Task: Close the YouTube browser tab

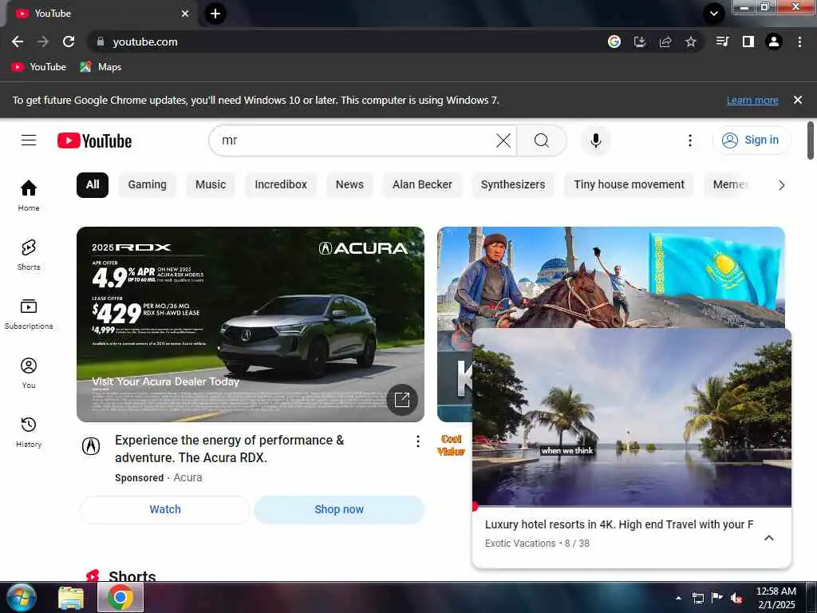Action: (185, 14)
